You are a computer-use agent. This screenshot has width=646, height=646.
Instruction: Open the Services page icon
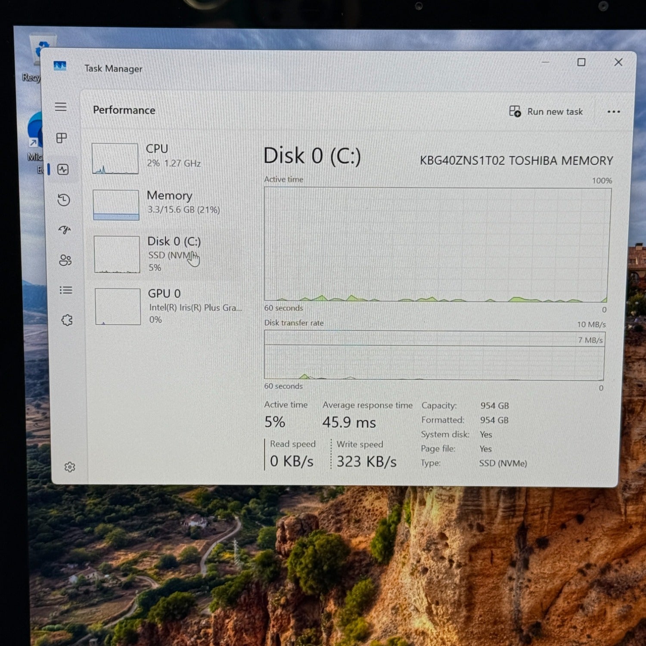[67, 320]
